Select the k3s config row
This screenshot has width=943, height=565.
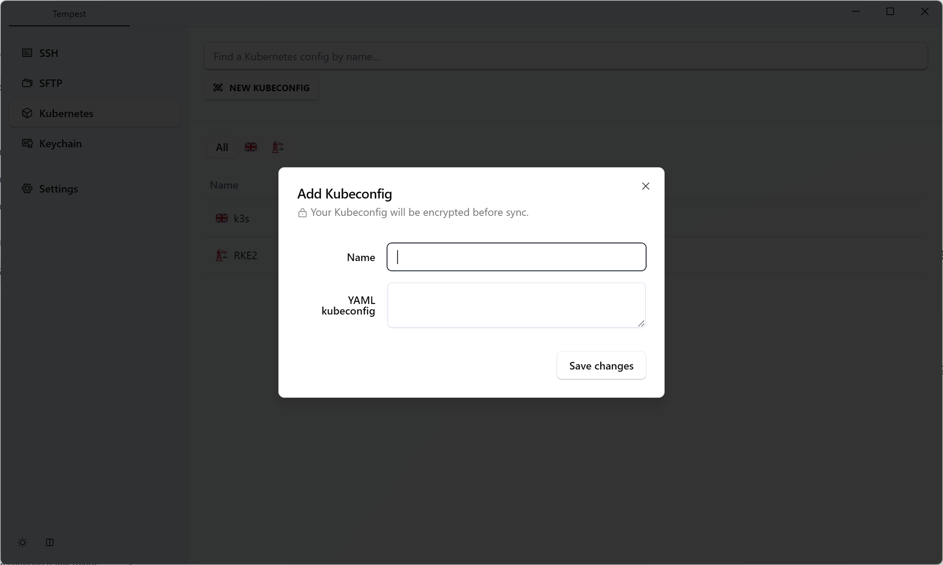coord(563,218)
